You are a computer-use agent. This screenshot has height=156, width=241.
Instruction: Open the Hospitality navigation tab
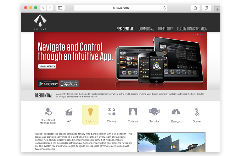pos(166,29)
